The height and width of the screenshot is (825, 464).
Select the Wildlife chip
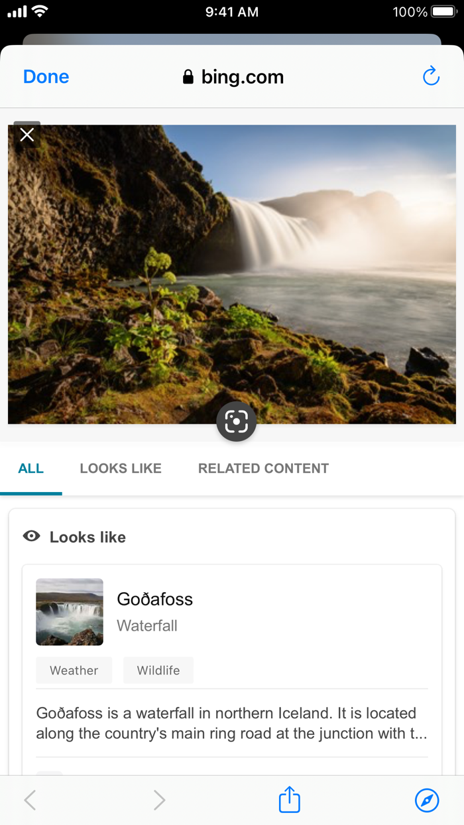point(158,670)
